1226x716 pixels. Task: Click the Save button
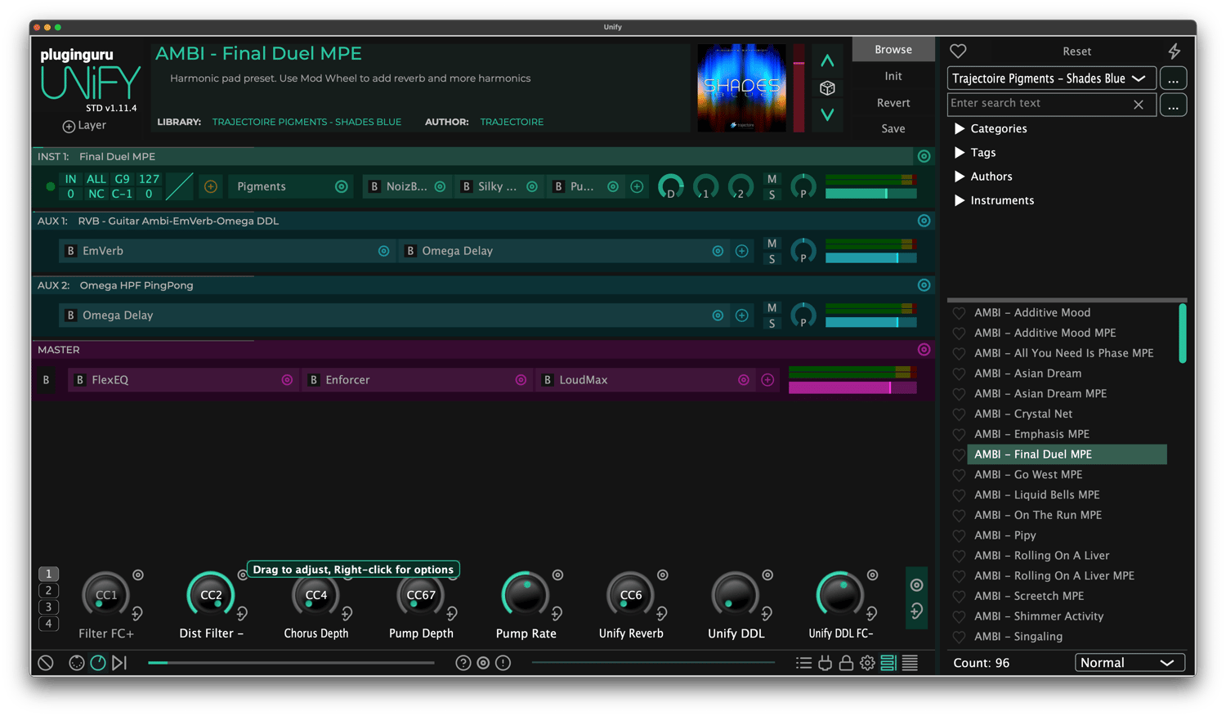click(x=893, y=128)
